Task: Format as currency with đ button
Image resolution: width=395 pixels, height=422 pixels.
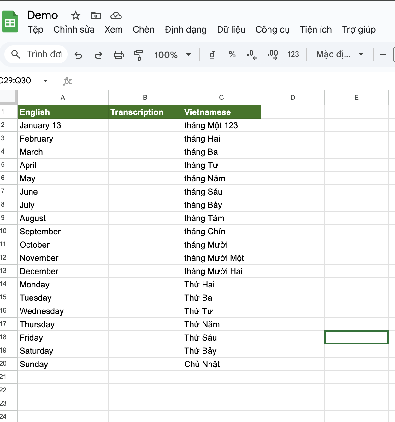Action: click(x=212, y=55)
